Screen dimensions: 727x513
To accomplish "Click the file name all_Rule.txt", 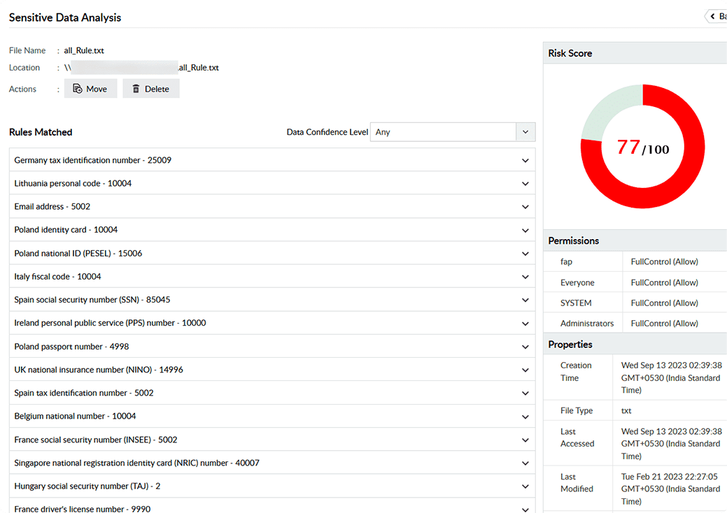I will coord(84,50).
